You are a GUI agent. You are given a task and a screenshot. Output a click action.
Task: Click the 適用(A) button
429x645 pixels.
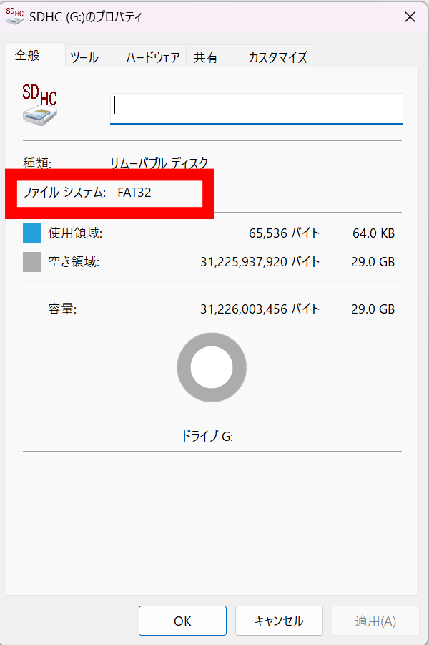[x=375, y=621]
